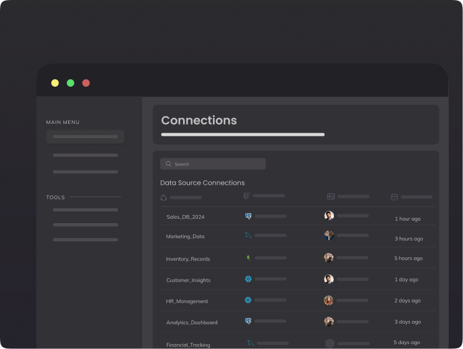The height and width of the screenshot is (349, 463).
Task: Open the Sales_DB_2024 connection
Action: coord(185,217)
